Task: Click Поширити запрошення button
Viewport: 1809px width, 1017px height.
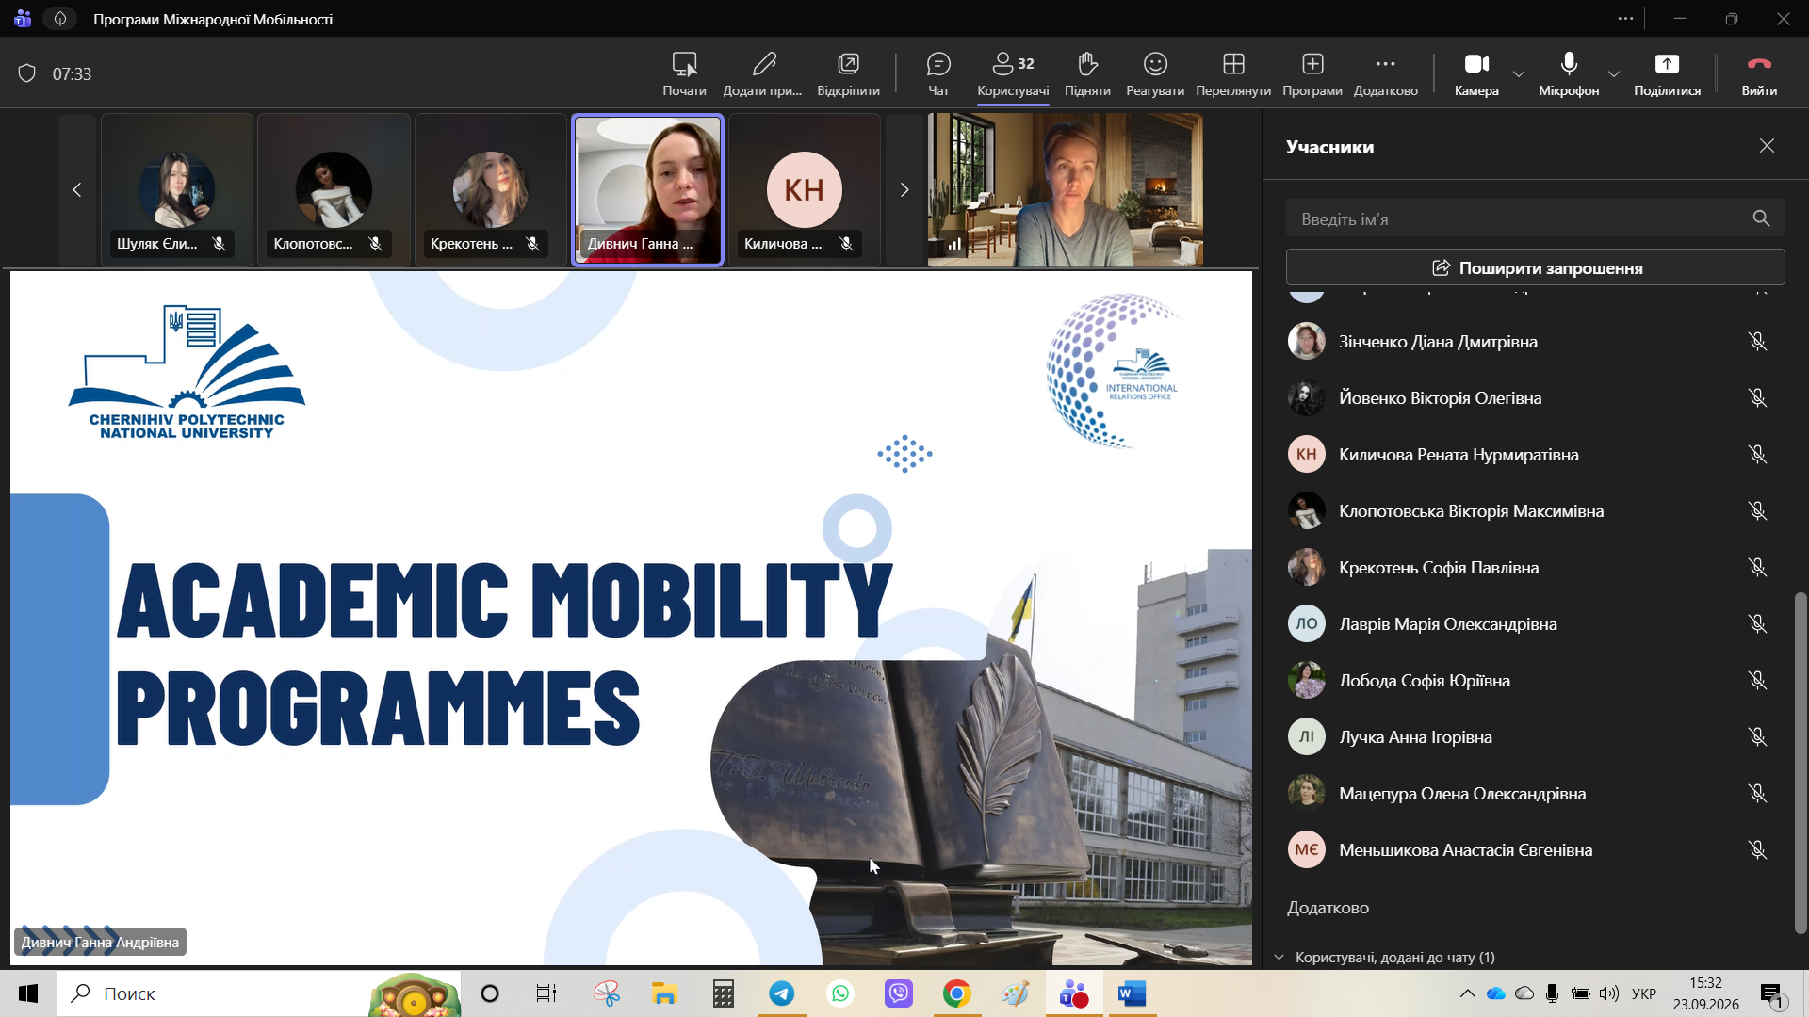Action: [x=1535, y=267]
